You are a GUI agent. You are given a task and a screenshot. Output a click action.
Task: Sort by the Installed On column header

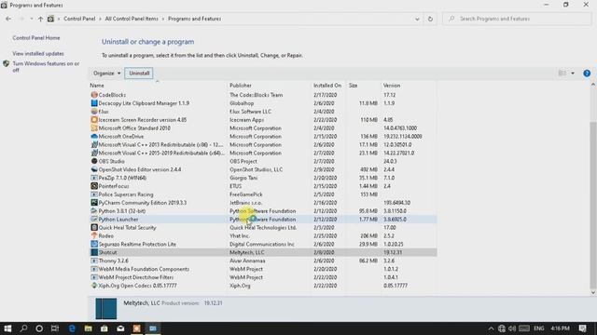click(x=328, y=86)
